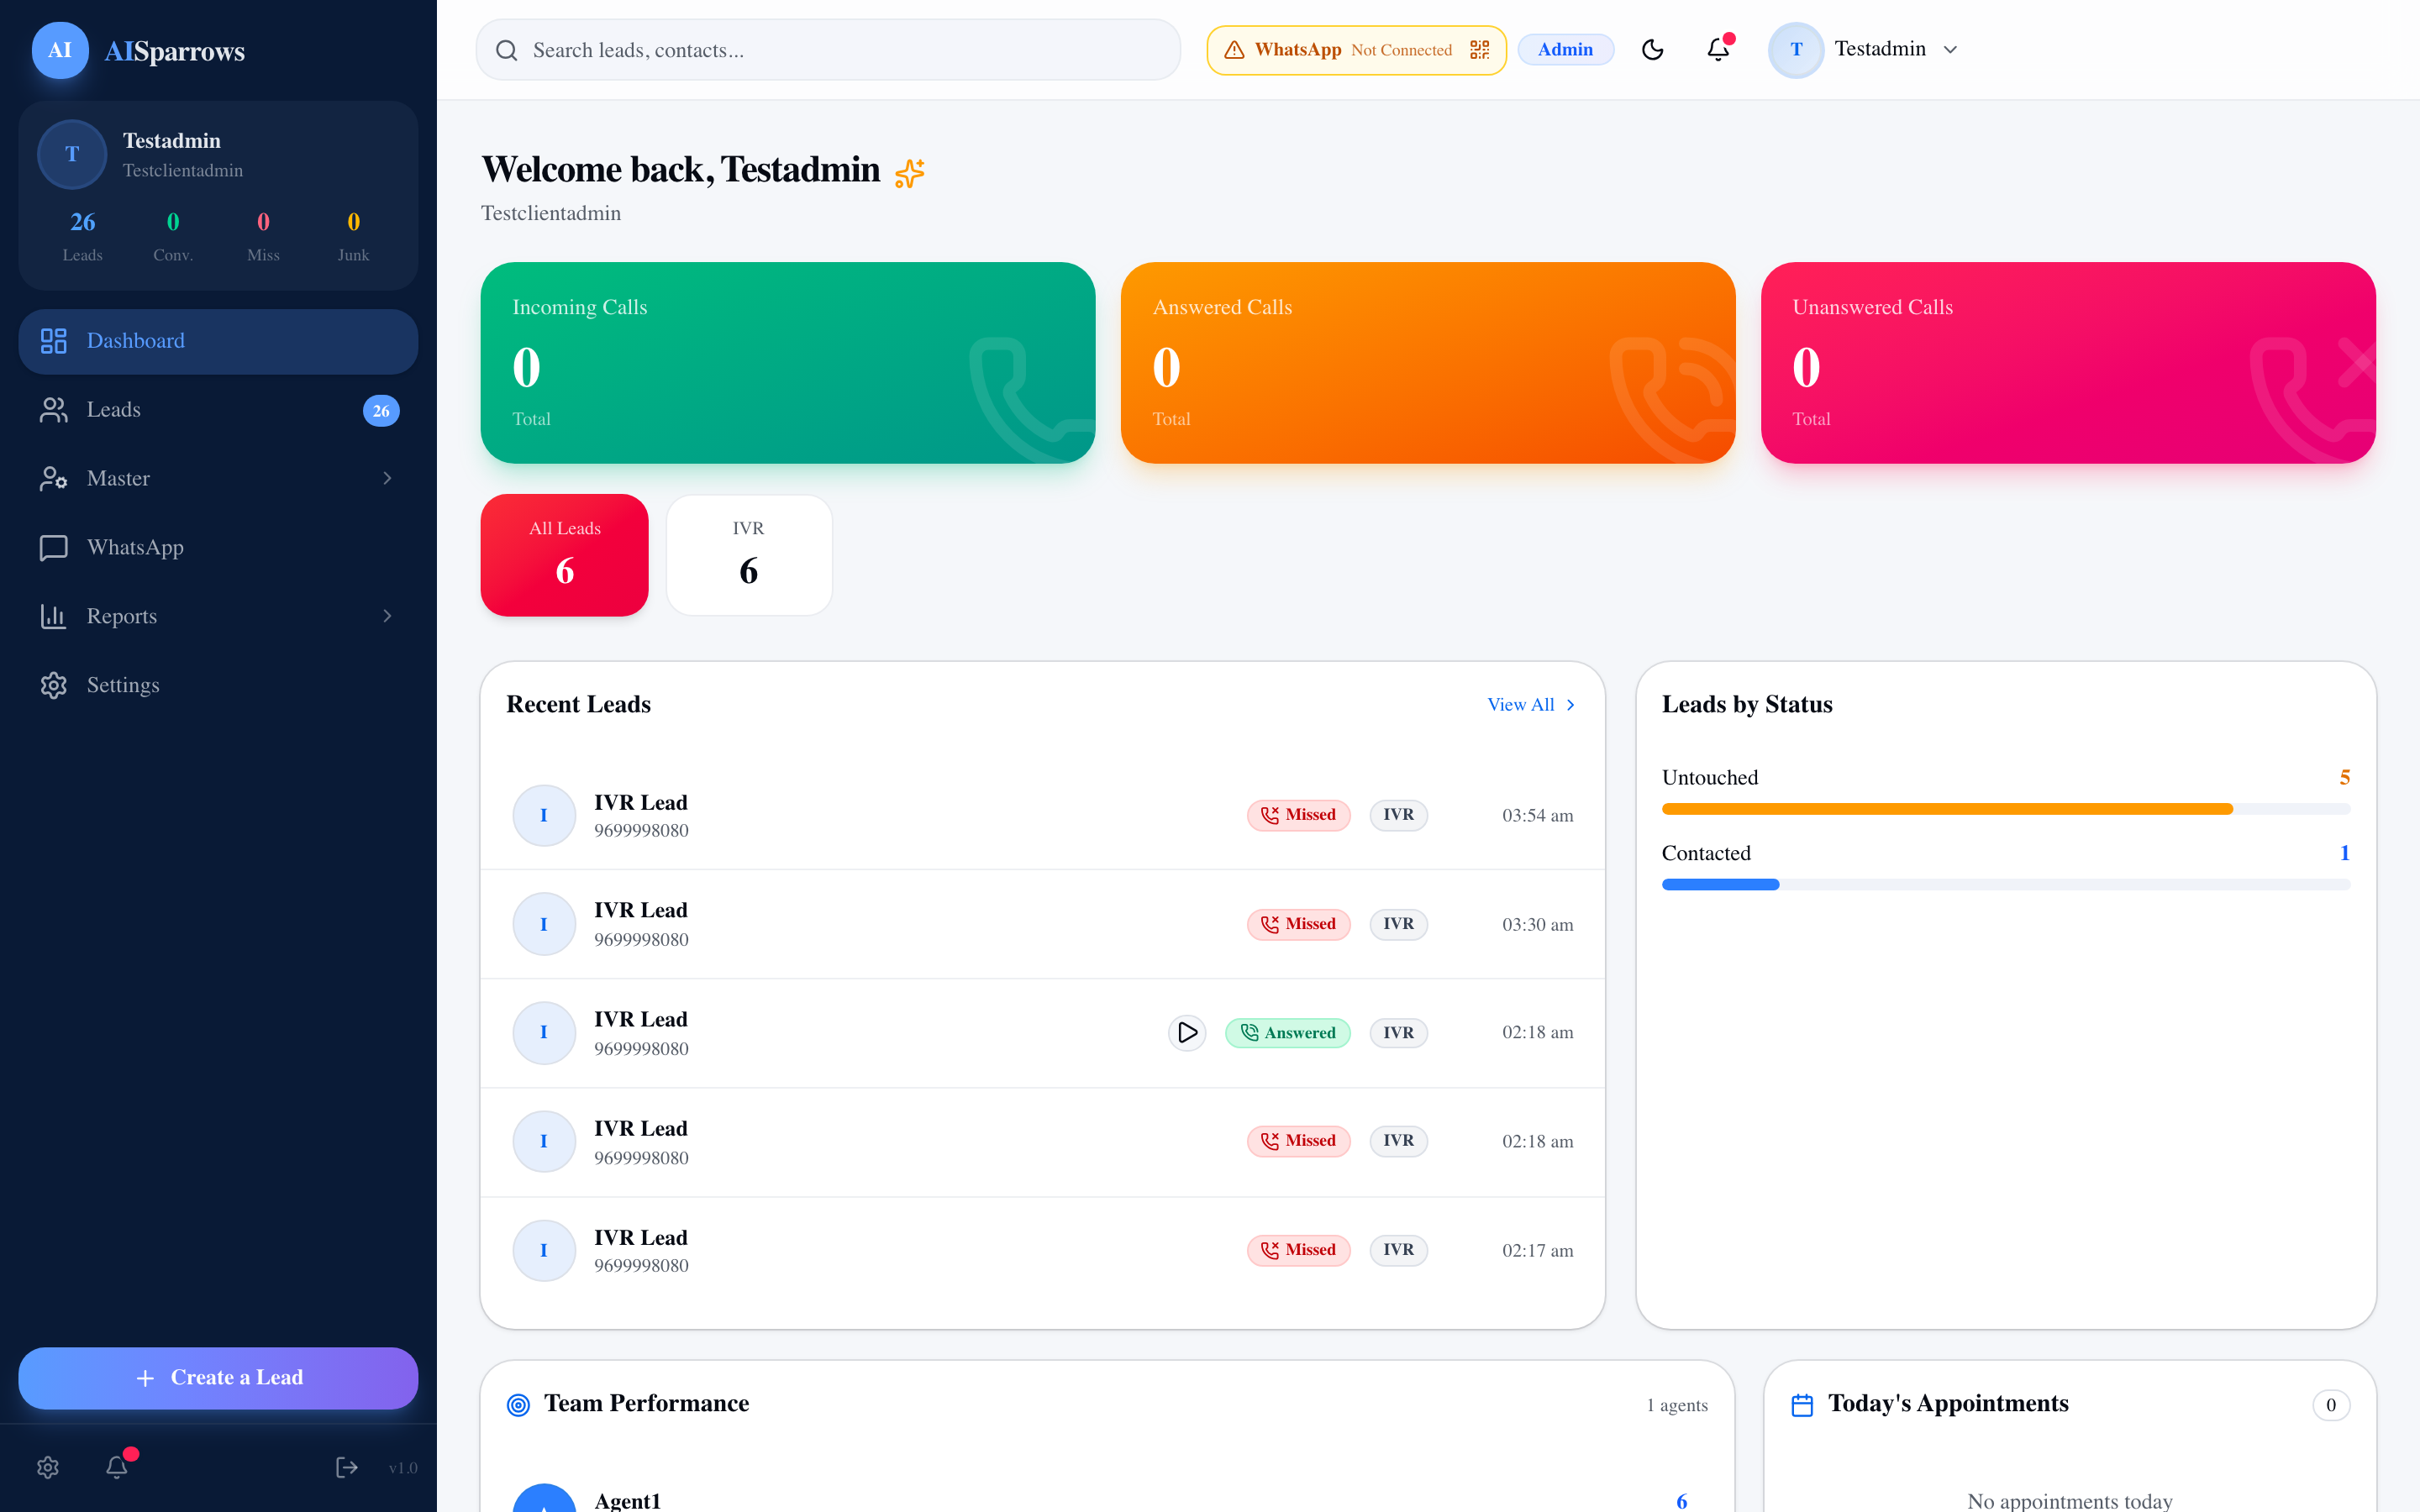Click the Untouched count 5

click(2344, 778)
